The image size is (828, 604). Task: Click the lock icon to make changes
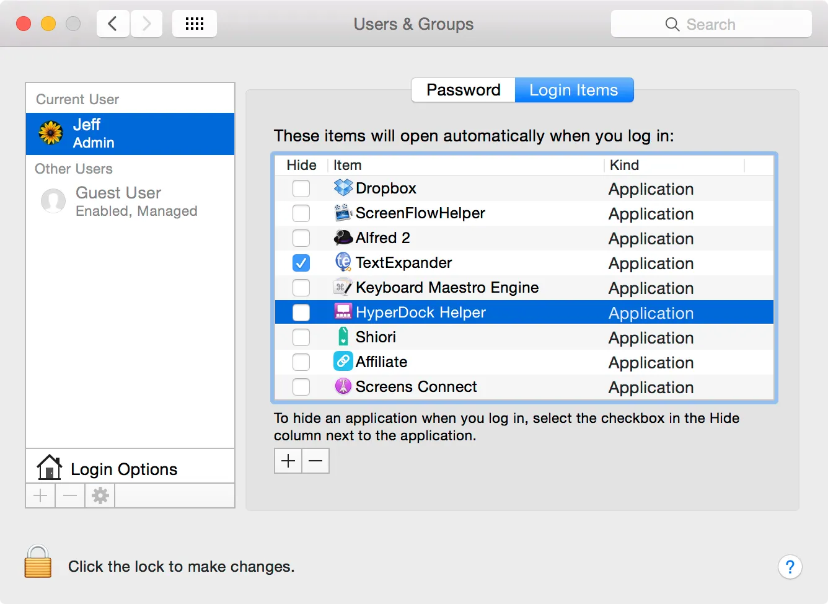(x=38, y=562)
